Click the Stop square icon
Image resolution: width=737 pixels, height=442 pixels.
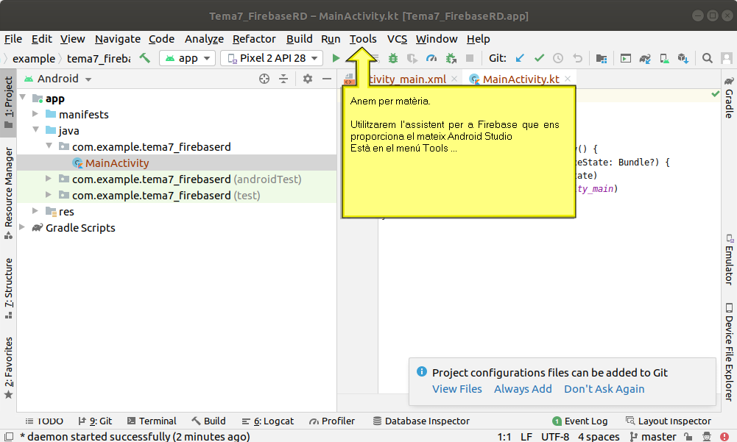pos(469,58)
